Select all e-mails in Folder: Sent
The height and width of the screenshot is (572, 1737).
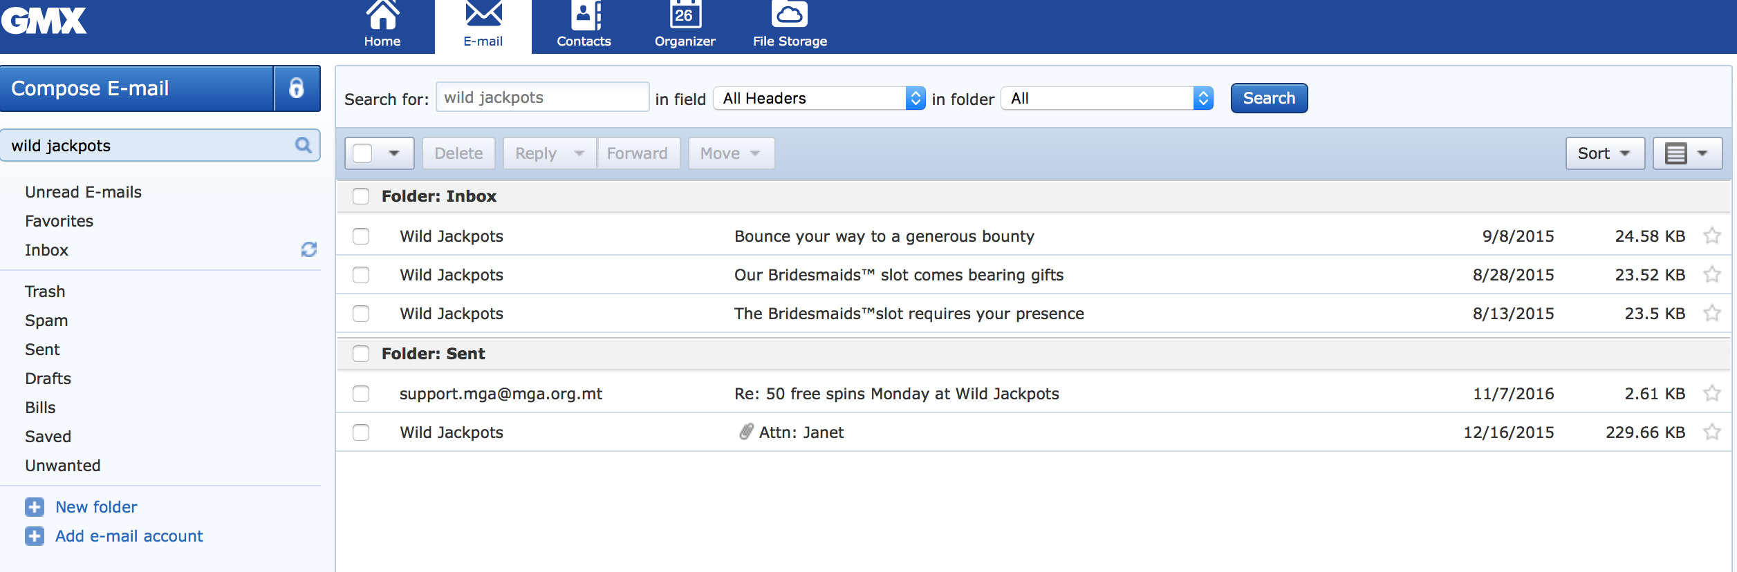[361, 354]
